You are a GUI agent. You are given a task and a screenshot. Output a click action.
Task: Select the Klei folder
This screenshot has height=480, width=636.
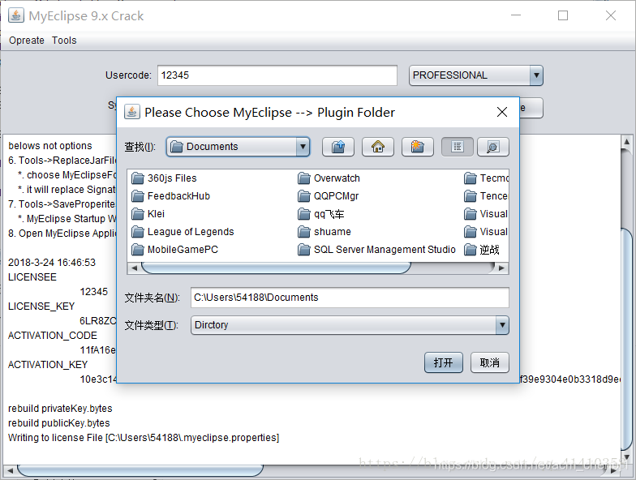click(x=148, y=214)
